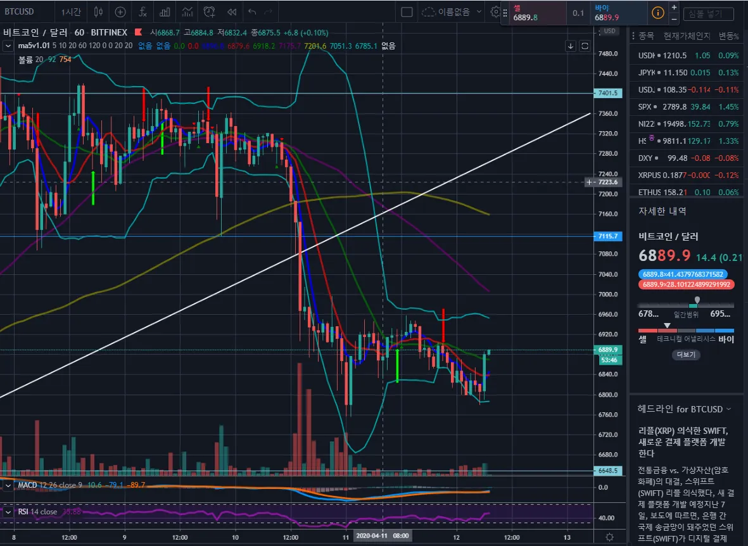Select the SPX 2789.8 watchlist row

[x=688, y=107]
